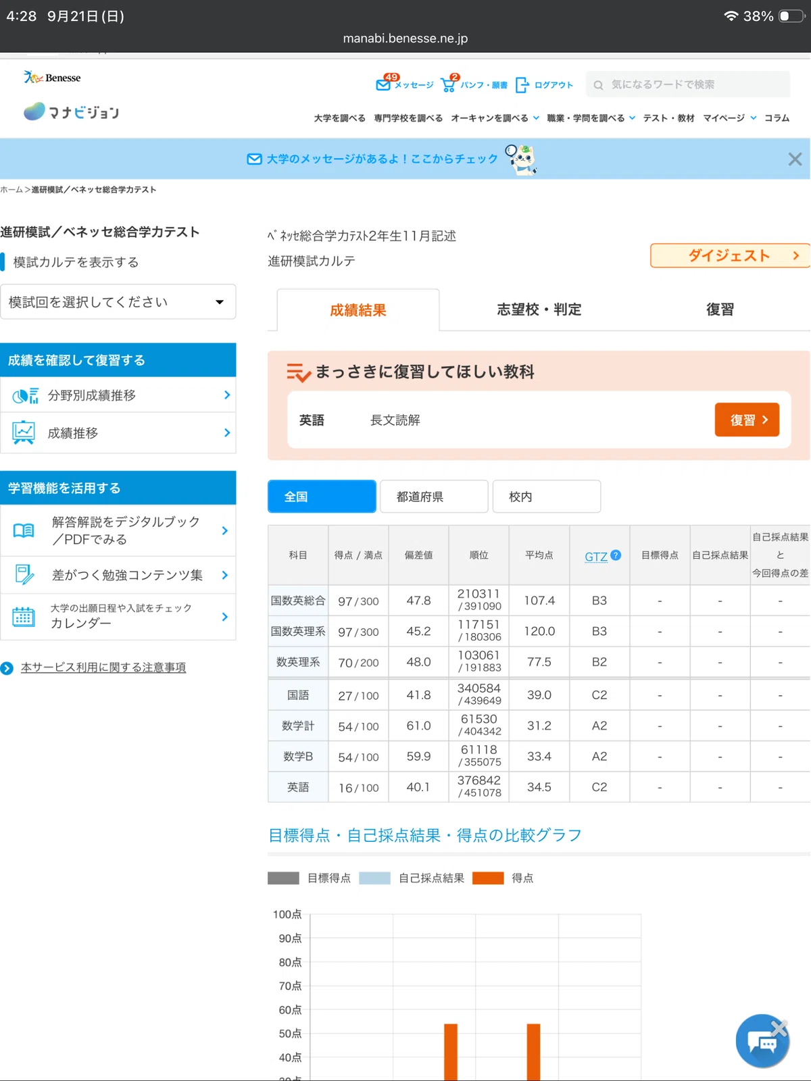Click the GTZ help question mark icon
Image resolution: width=811 pixels, height=1081 pixels.
click(616, 555)
